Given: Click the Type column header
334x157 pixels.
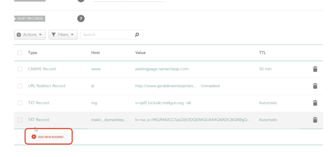Looking at the screenshot, I should click(32, 53).
